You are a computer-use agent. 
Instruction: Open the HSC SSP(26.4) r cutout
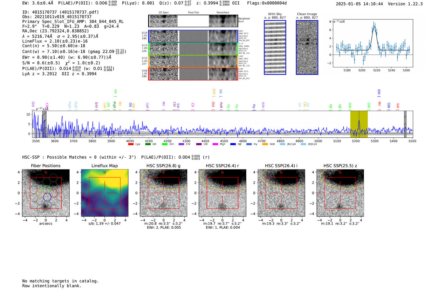click(222, 193)
